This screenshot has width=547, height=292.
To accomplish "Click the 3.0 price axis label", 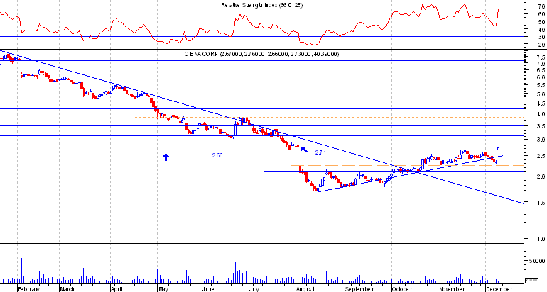I will [x=541, y=140].
